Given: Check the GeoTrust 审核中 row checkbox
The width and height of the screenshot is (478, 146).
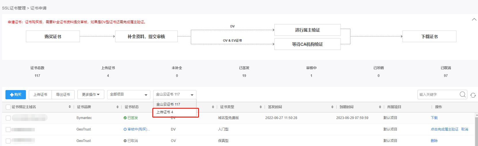Looking at the screenshot, I should [x=8, y=129].
